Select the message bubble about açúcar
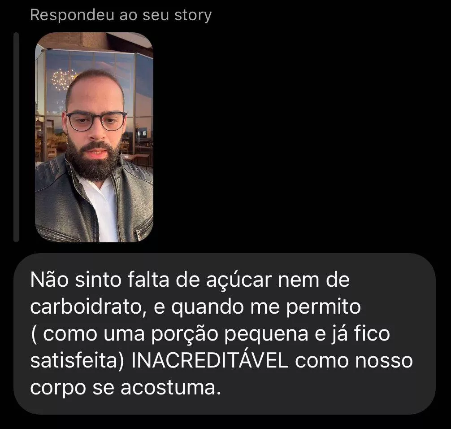This screenshot has height=429, width=451. point(224,334)
